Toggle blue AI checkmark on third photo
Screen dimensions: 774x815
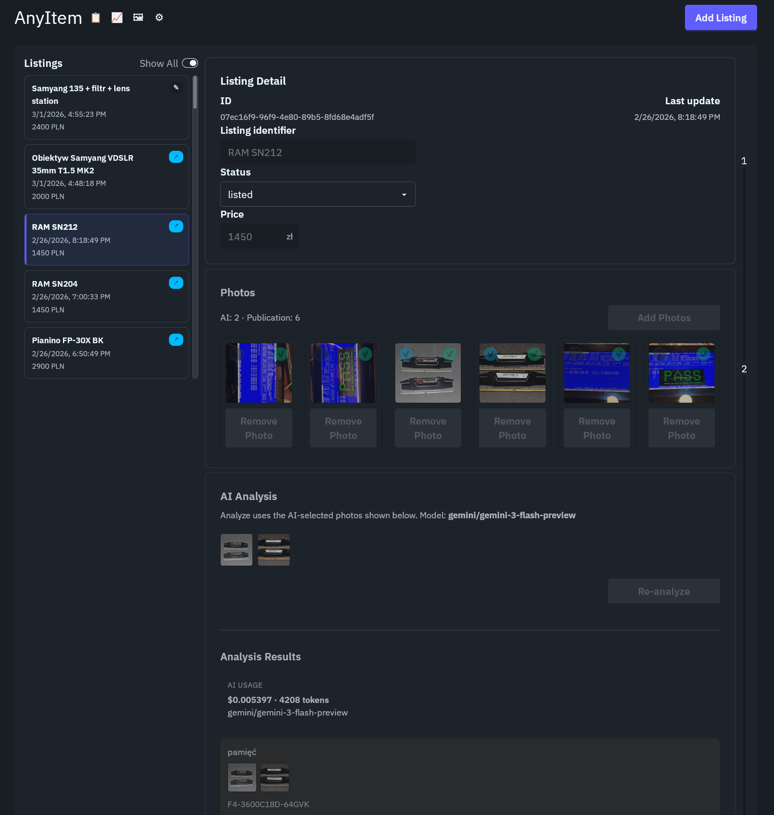point(406,354)
